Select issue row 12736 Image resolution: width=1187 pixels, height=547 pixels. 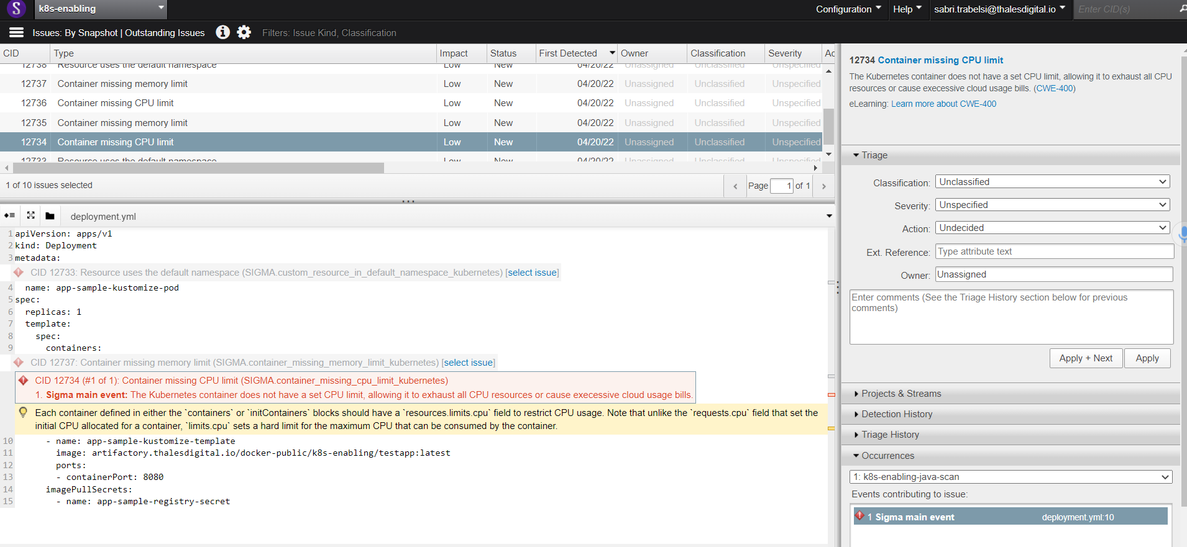(x=411, y=103)
